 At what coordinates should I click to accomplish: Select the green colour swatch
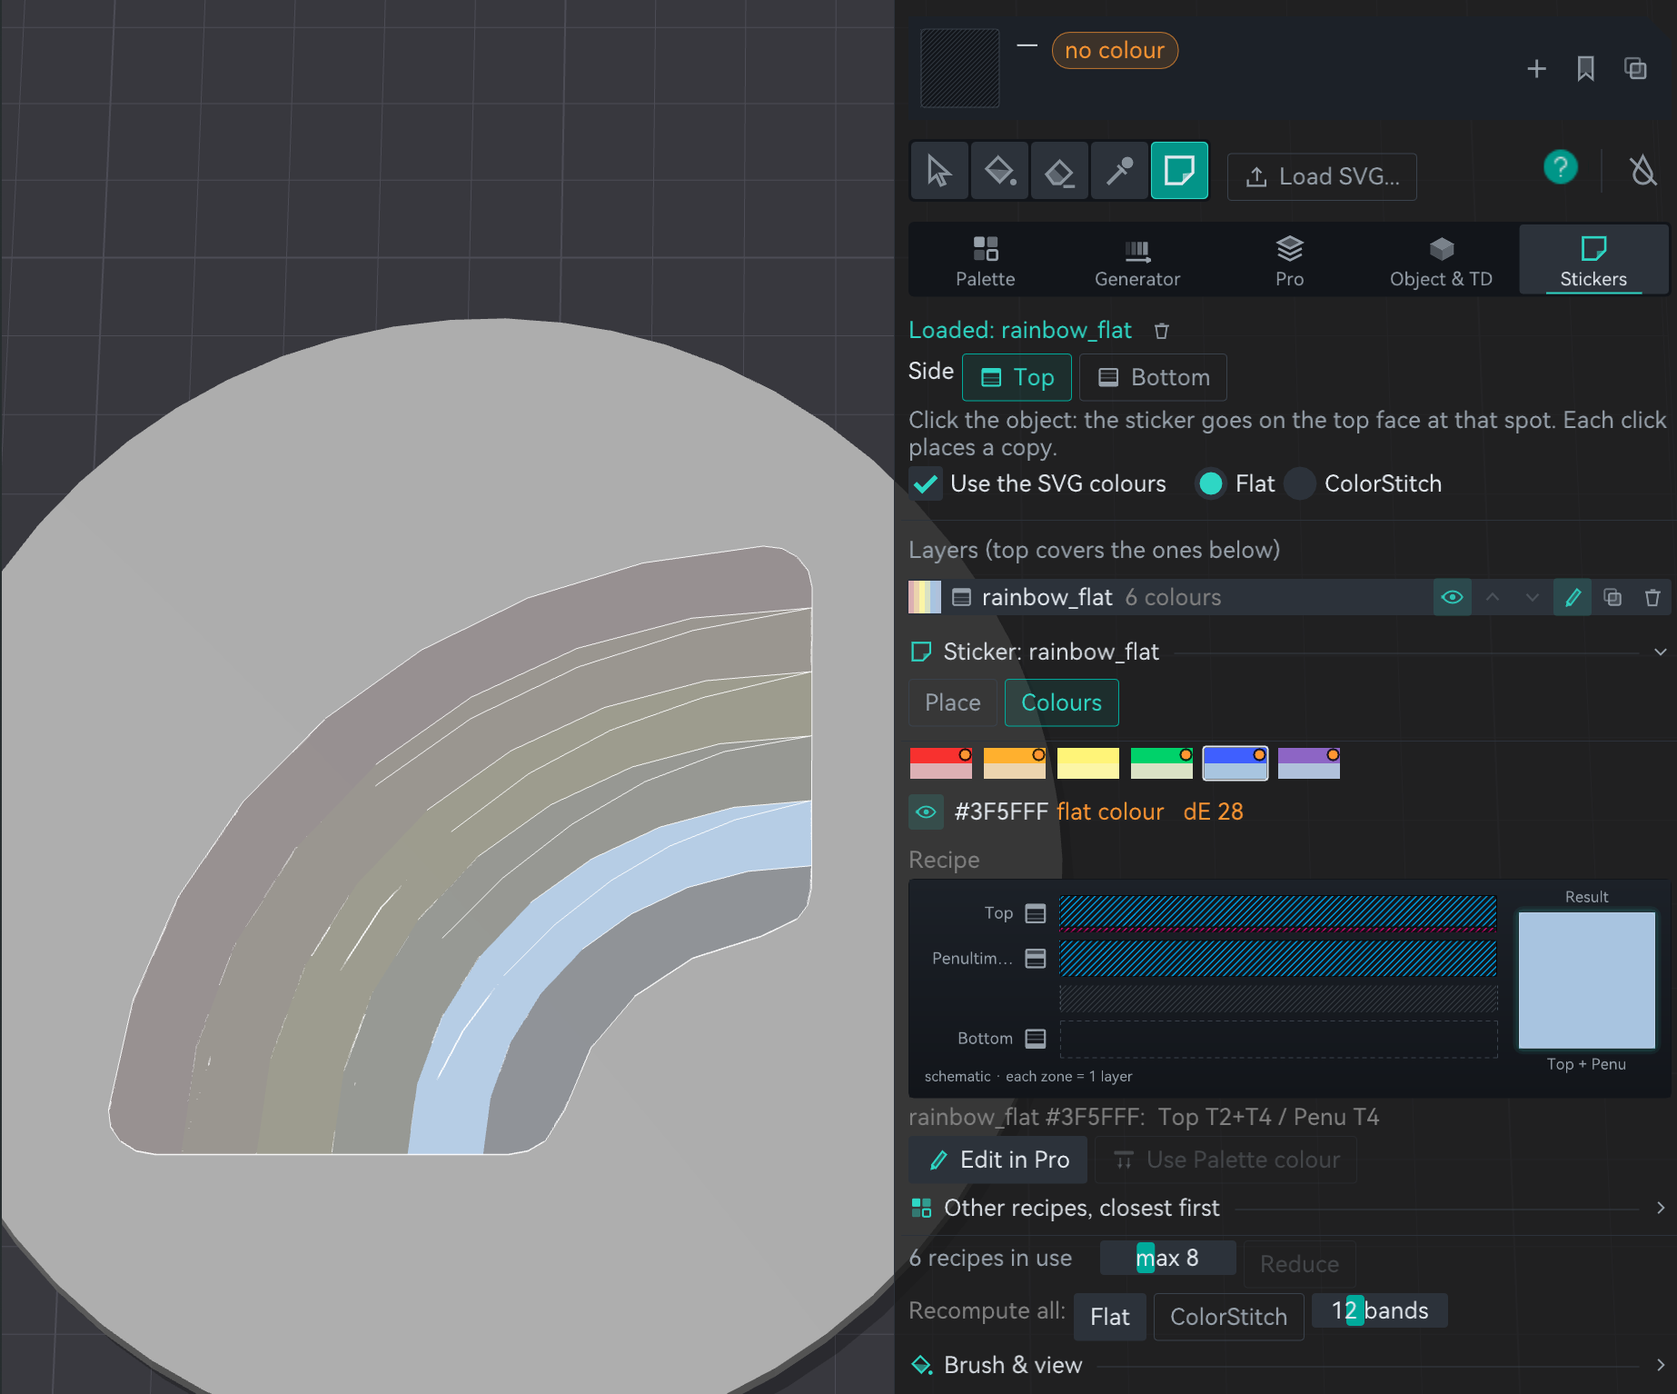point(1161,763)
